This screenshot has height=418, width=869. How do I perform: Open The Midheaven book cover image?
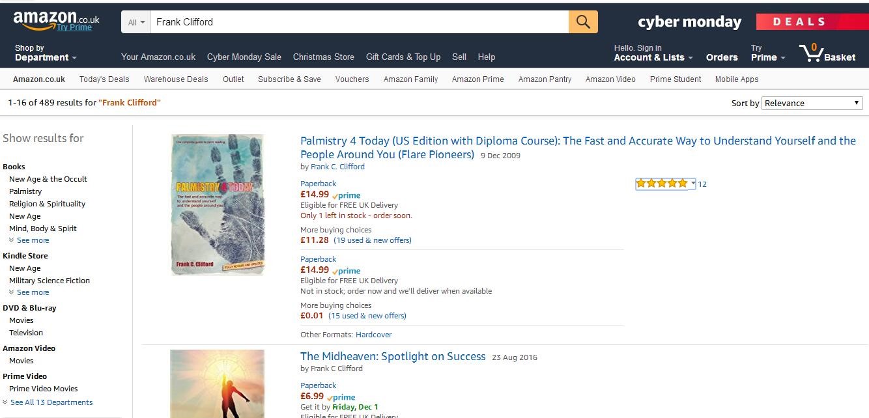[218, 384]
